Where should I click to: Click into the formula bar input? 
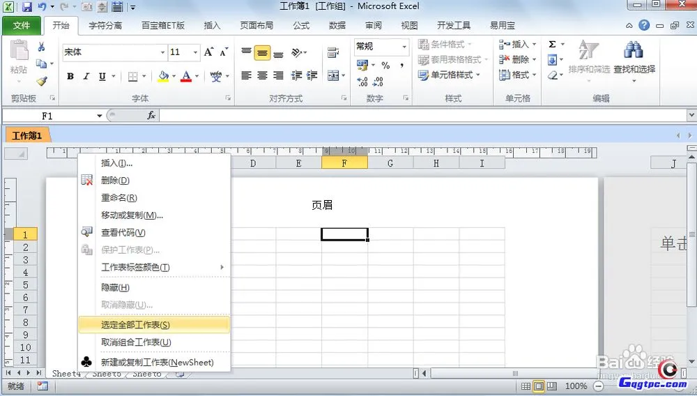[418, 116]
